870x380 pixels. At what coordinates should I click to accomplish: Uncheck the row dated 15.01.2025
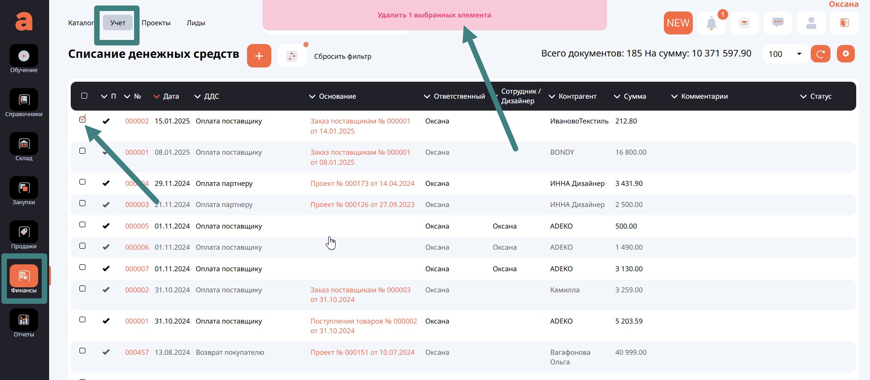pyautogui.click(x=83, y=119)
